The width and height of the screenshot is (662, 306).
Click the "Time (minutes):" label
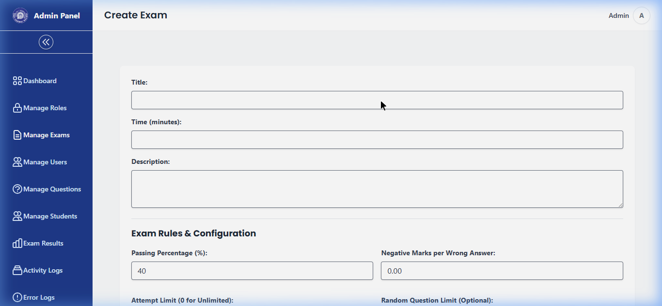[x=156, y=122]
